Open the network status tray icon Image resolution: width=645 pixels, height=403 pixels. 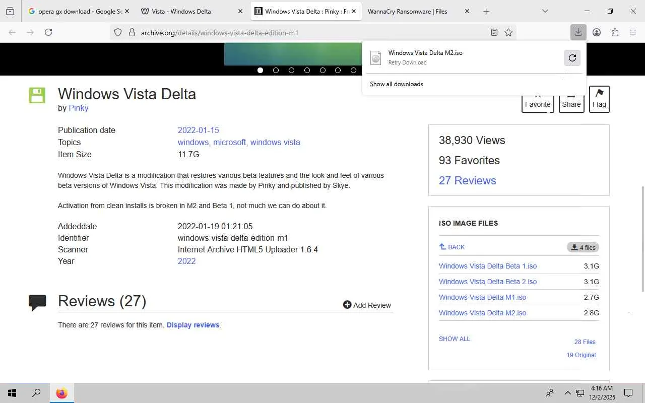click(580, 393)
